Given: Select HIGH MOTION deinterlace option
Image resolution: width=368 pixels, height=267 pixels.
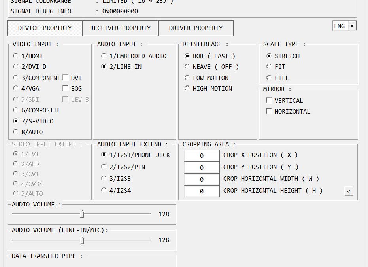Looking at the screenshot, I should 187,89.
